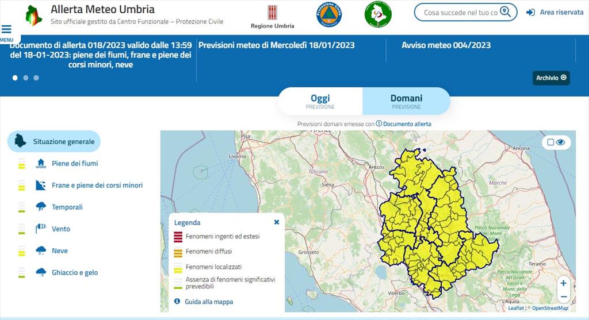The image size is (589, 320).
Task: Open the hamburger MENU icon
Action: [6, 30]
